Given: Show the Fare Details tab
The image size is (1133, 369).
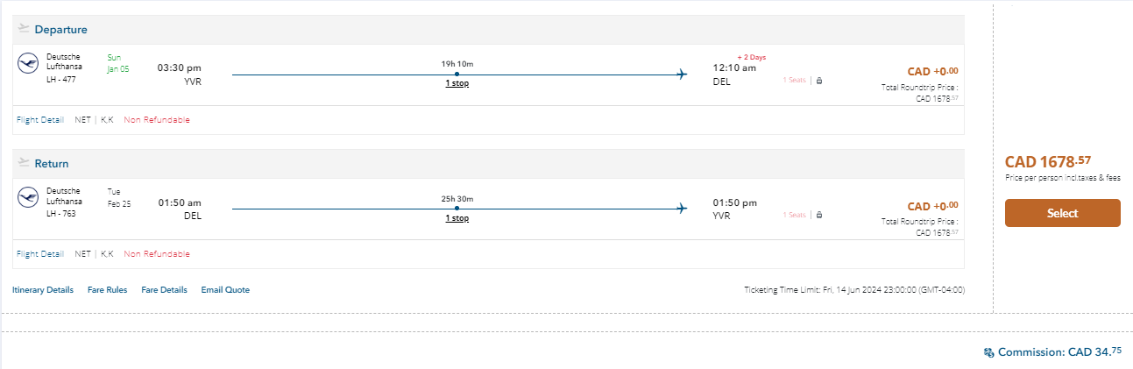Looking at the screenshot, I should (x=164, y=290).
